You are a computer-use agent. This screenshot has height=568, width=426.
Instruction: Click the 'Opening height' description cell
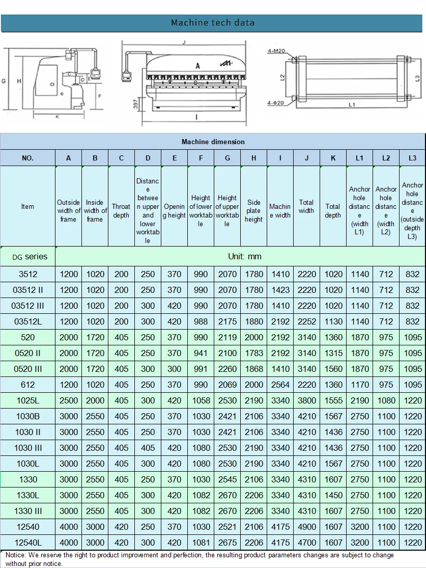(x=174, y=206)
